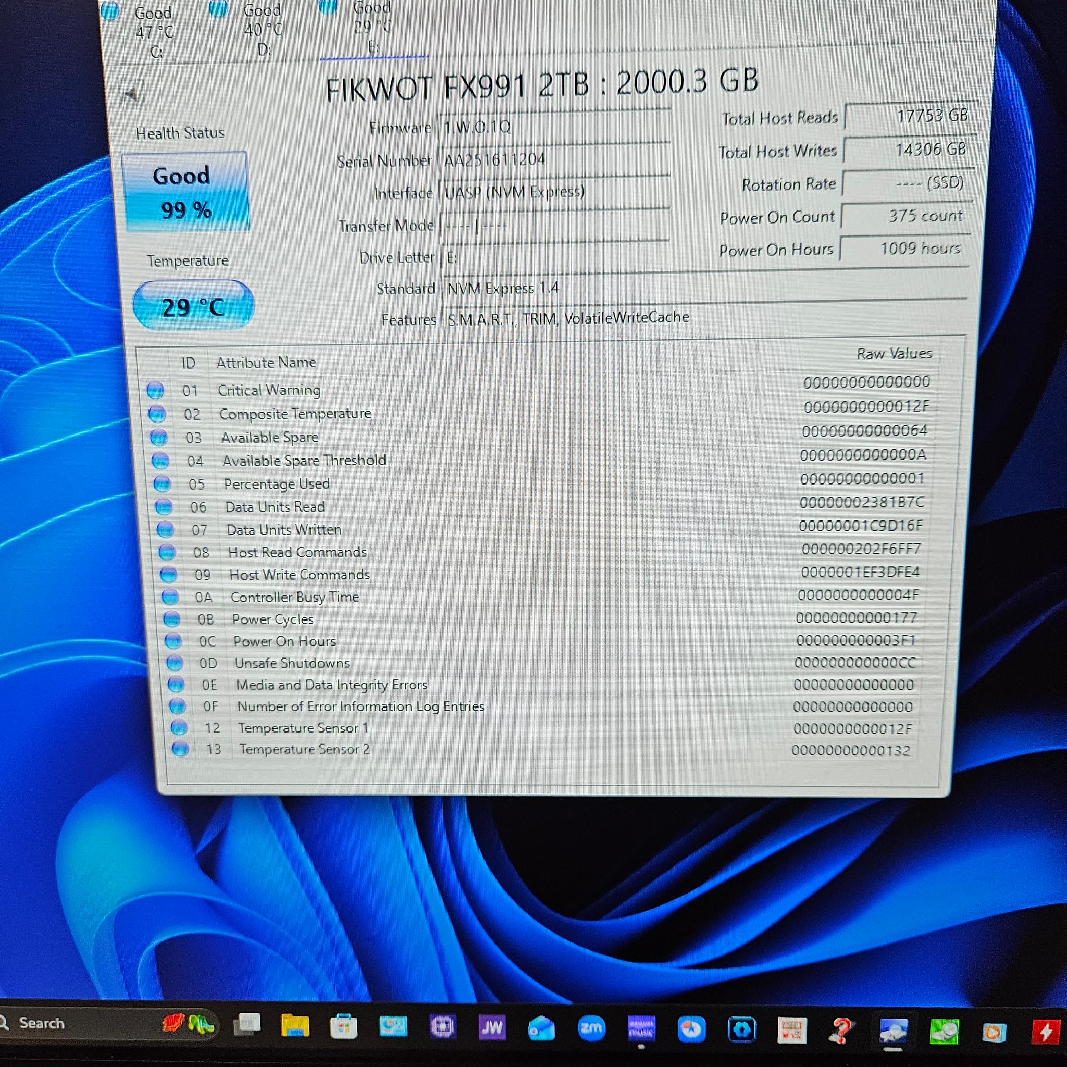Click status dot of Data Units Written row
Viewport: 1067px width, 1067px height.
pos(165,530)
